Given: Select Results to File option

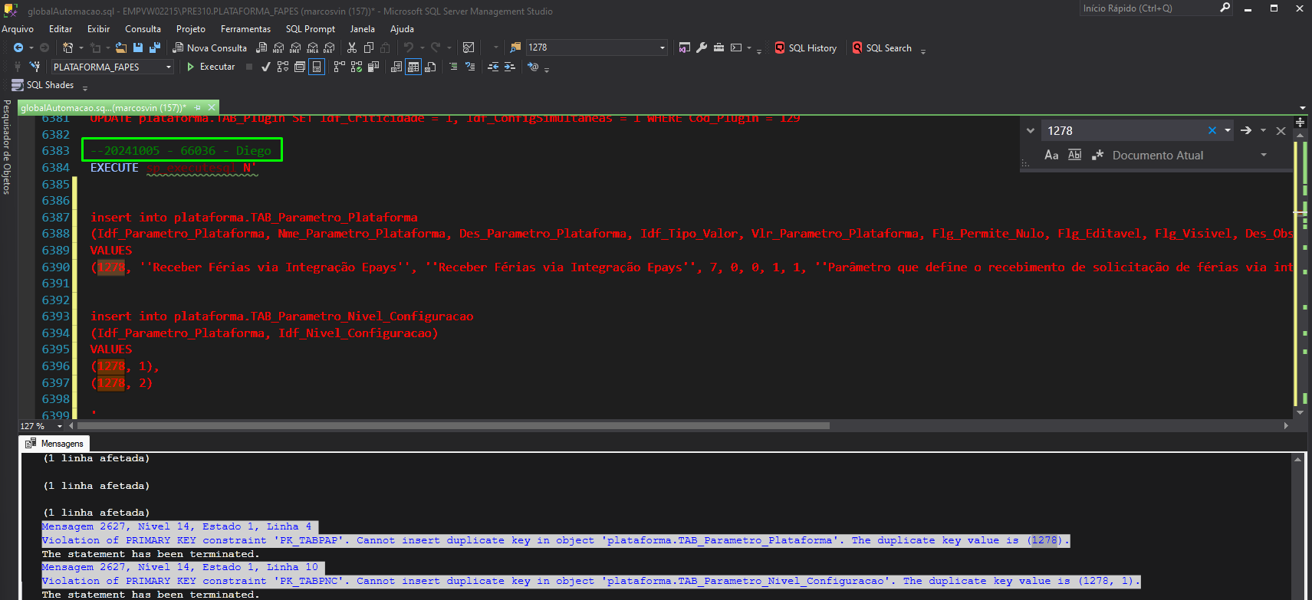Looking at the screenshot, I should pyautogui.click(x=430, y=67).
